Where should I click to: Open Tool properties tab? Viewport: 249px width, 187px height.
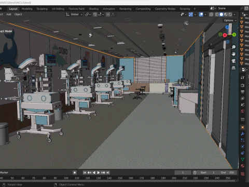[243, 77]
